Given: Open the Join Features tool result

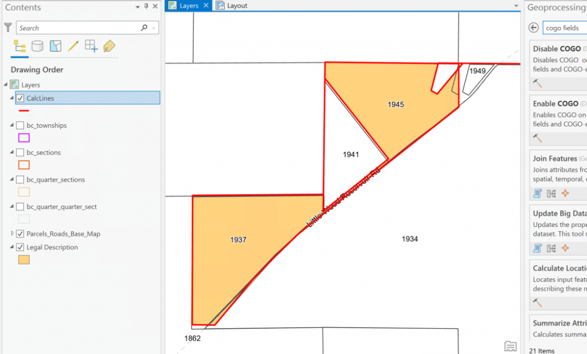Looking at the screenshot, I should pos(555,159).
